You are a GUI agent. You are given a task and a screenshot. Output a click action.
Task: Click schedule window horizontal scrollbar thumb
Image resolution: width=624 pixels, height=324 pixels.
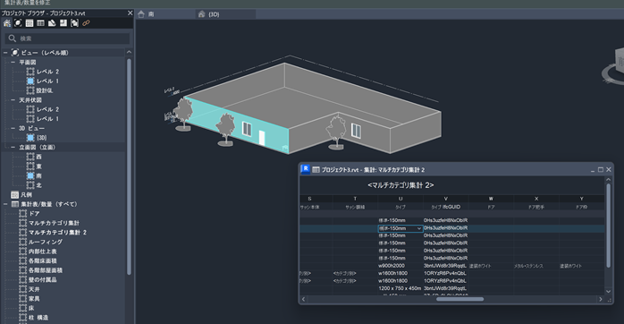pyautogui.click(x=460, y=299)
